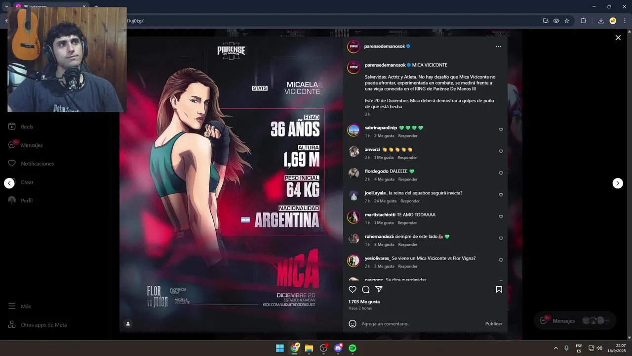Like joell.ayala_'s comment
The height and width of the screenshot is (356, 632).
coord(501,195)
